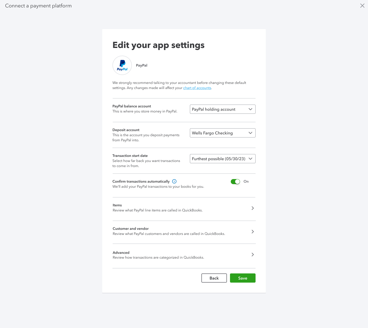The height and width of the screenshot is (328, 368).
Task: Select the chevron next to Advanced
Action: point(252,255)
